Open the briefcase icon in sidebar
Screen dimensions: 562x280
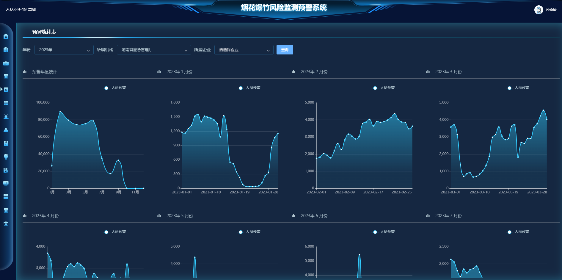tap(6, 63)
